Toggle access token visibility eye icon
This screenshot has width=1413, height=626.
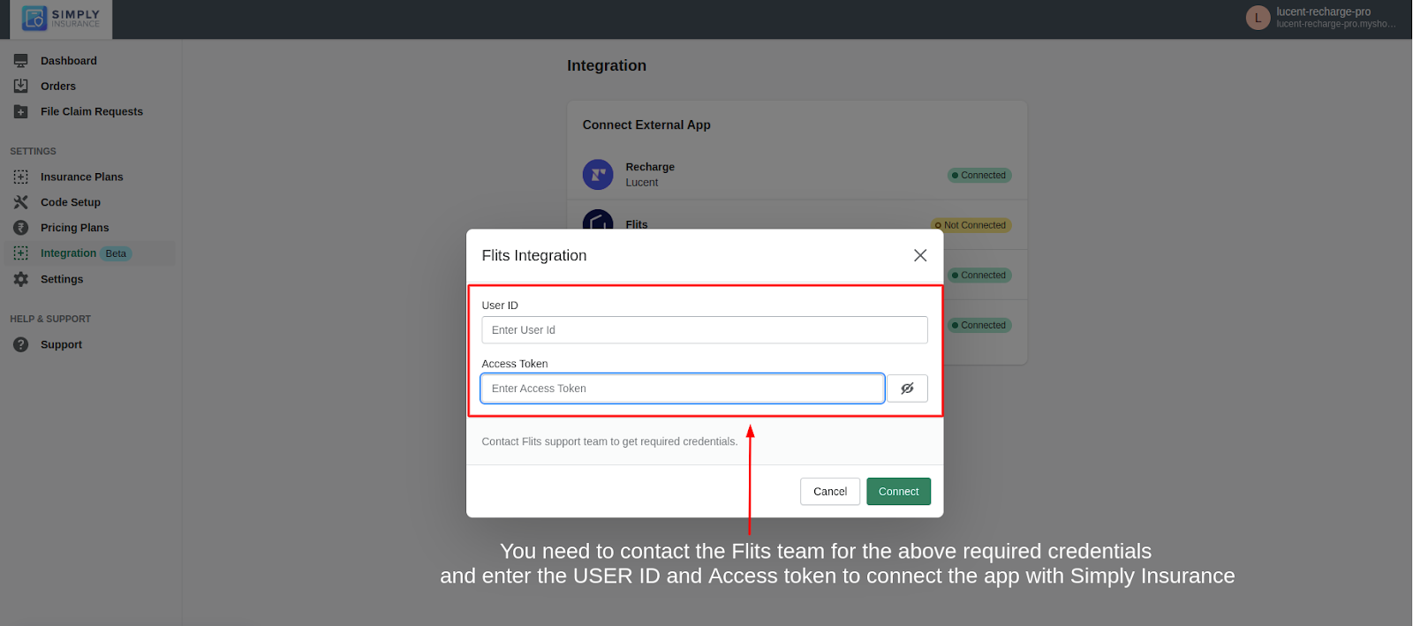click(907, 388)
